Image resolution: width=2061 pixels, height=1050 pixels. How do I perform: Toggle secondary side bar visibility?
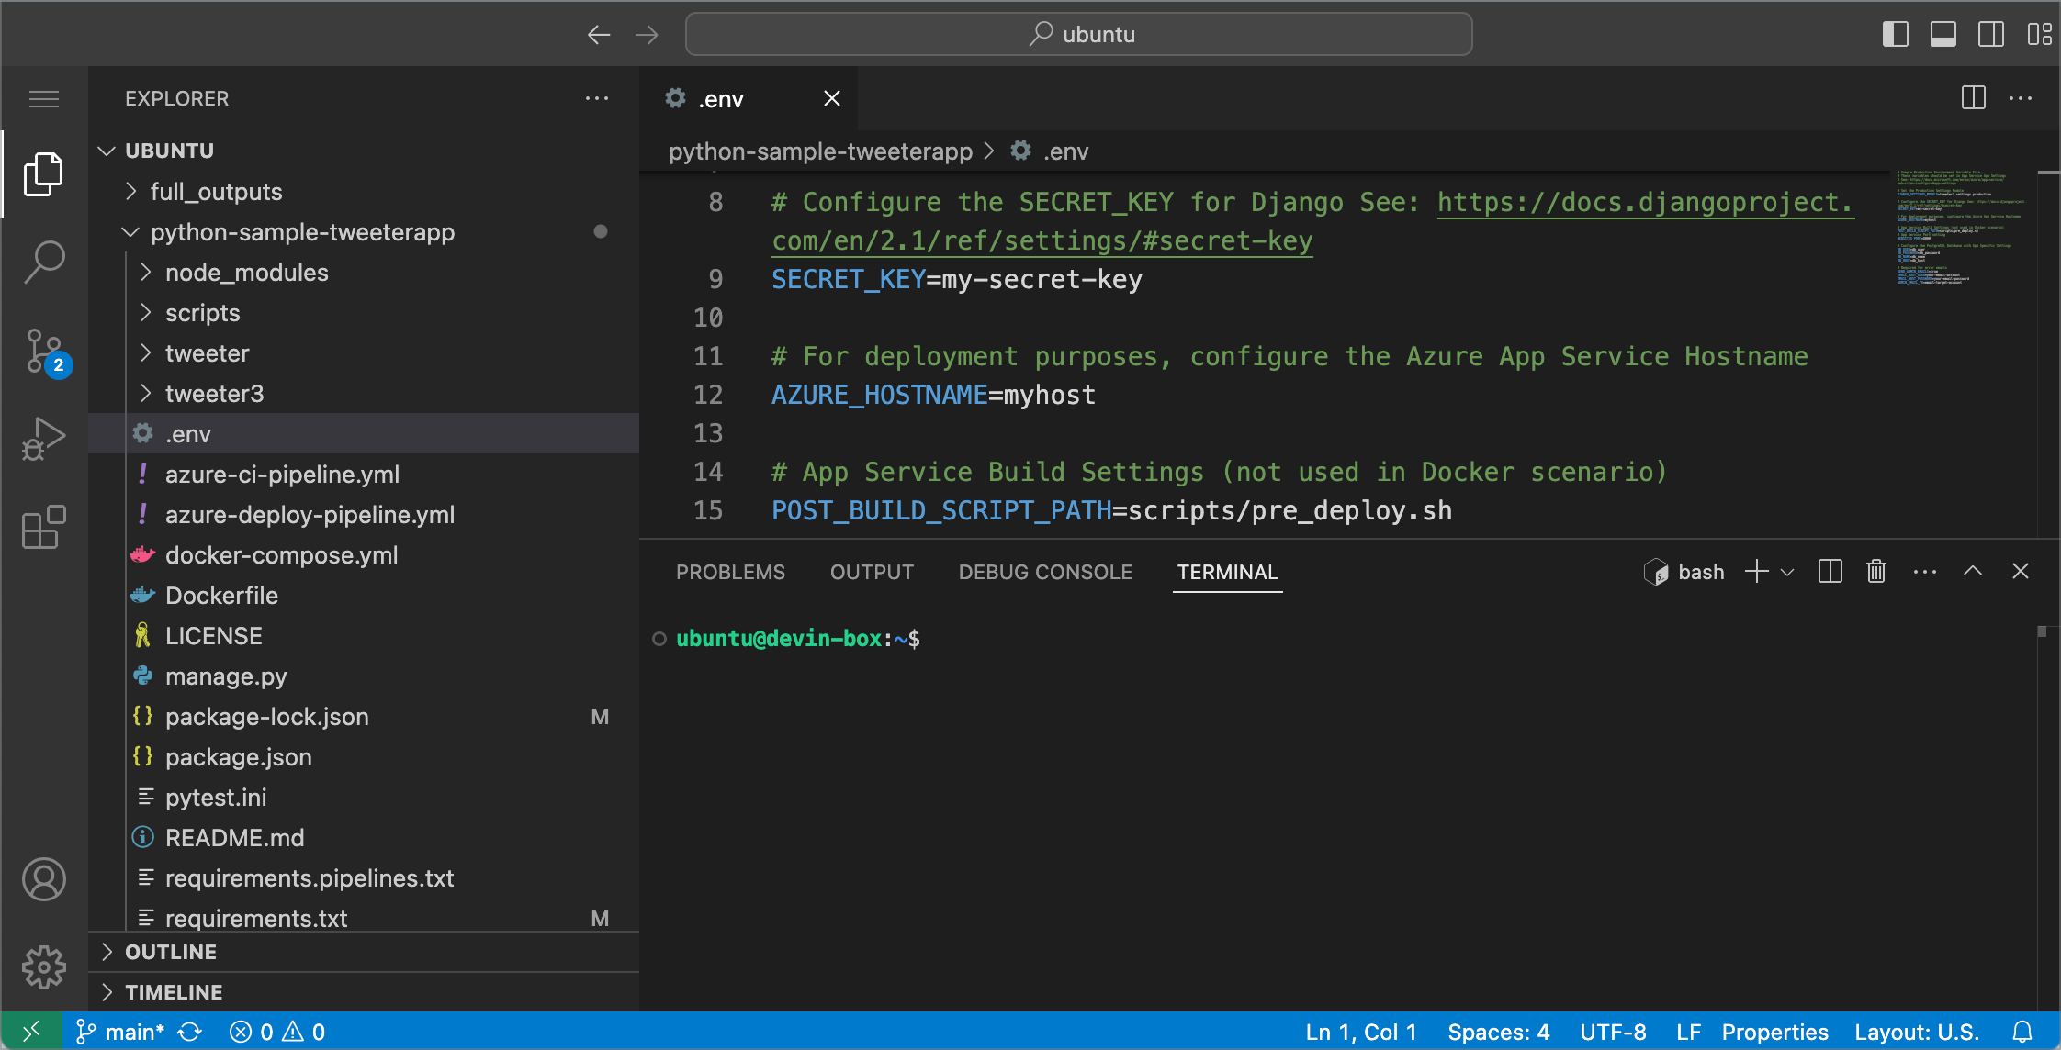click(x=1990, y=34)
